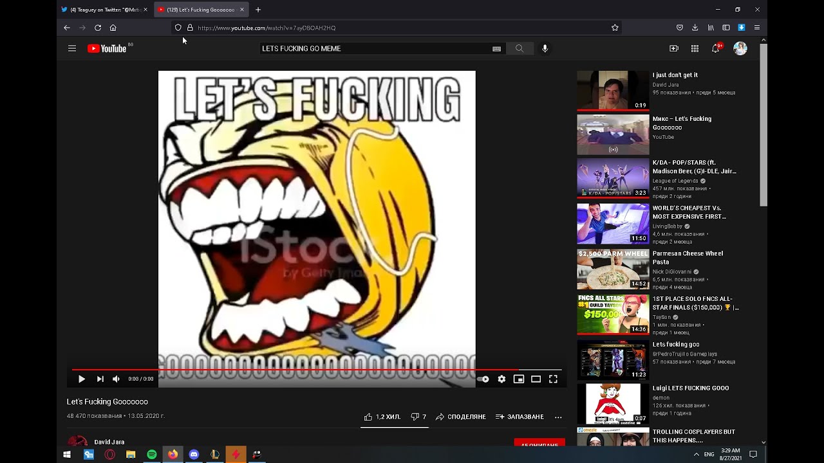Screen dimensions: 824x463
Task: Open the on-screen keyboard in search box
Action: click(496, 49)
